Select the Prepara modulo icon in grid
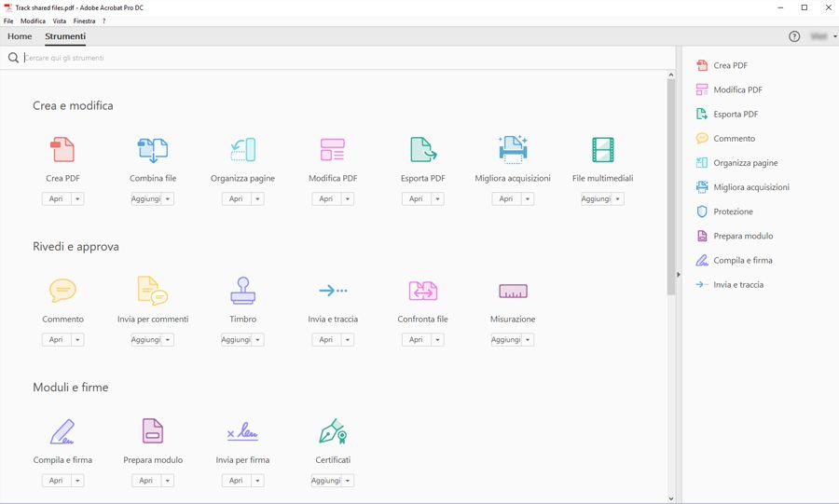The image size is (839, 504). click(153, 430)
